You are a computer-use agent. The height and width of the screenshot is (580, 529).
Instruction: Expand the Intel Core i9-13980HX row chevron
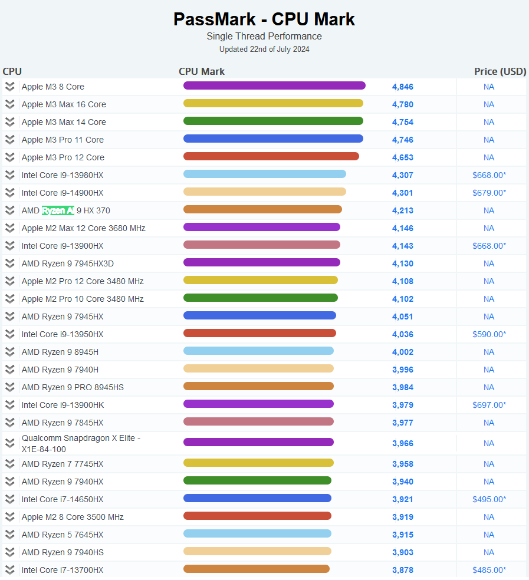[9, 175]
